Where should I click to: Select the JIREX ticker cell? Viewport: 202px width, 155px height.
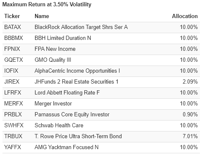pos(12,81)
